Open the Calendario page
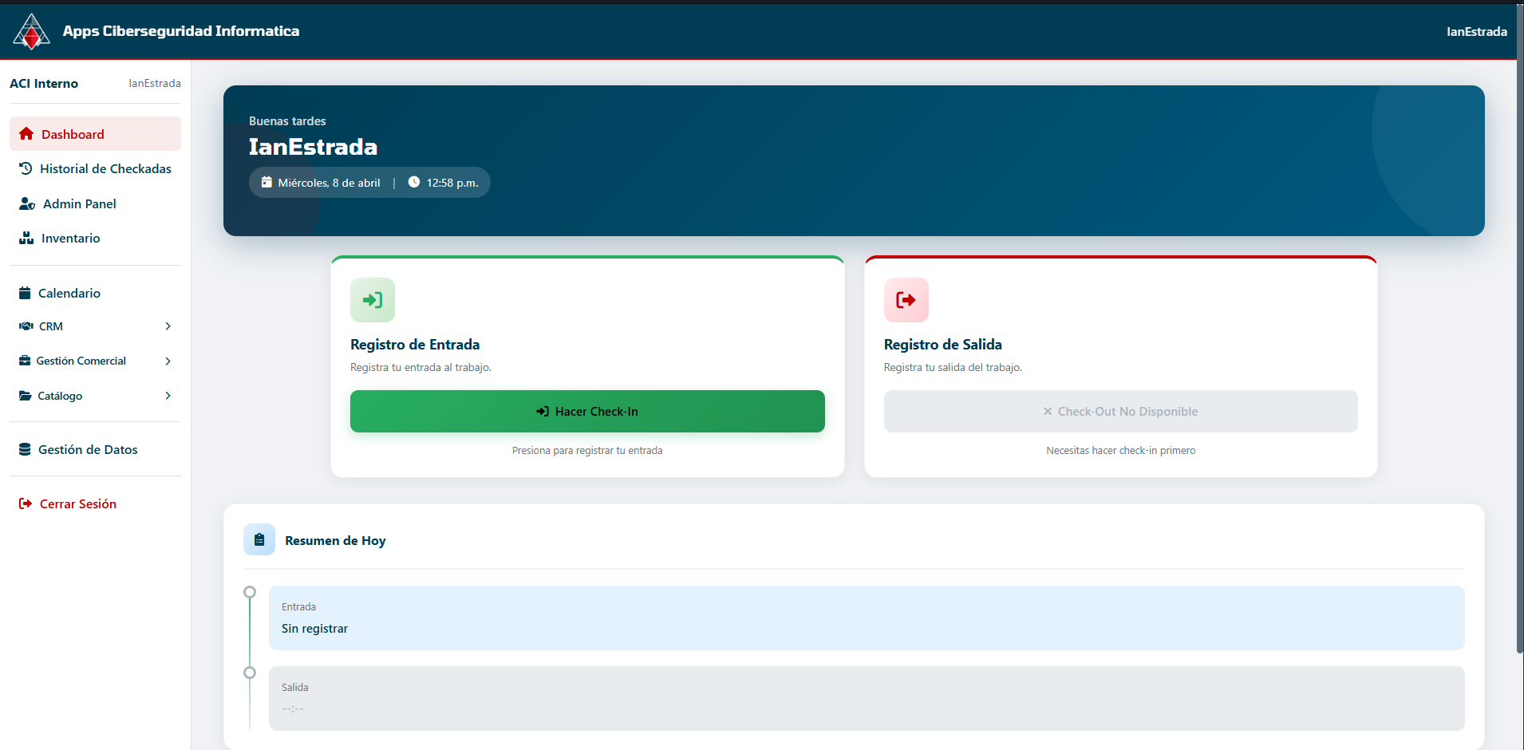The height and width of the screenshot is (750, 1524). tap(95, 293)
